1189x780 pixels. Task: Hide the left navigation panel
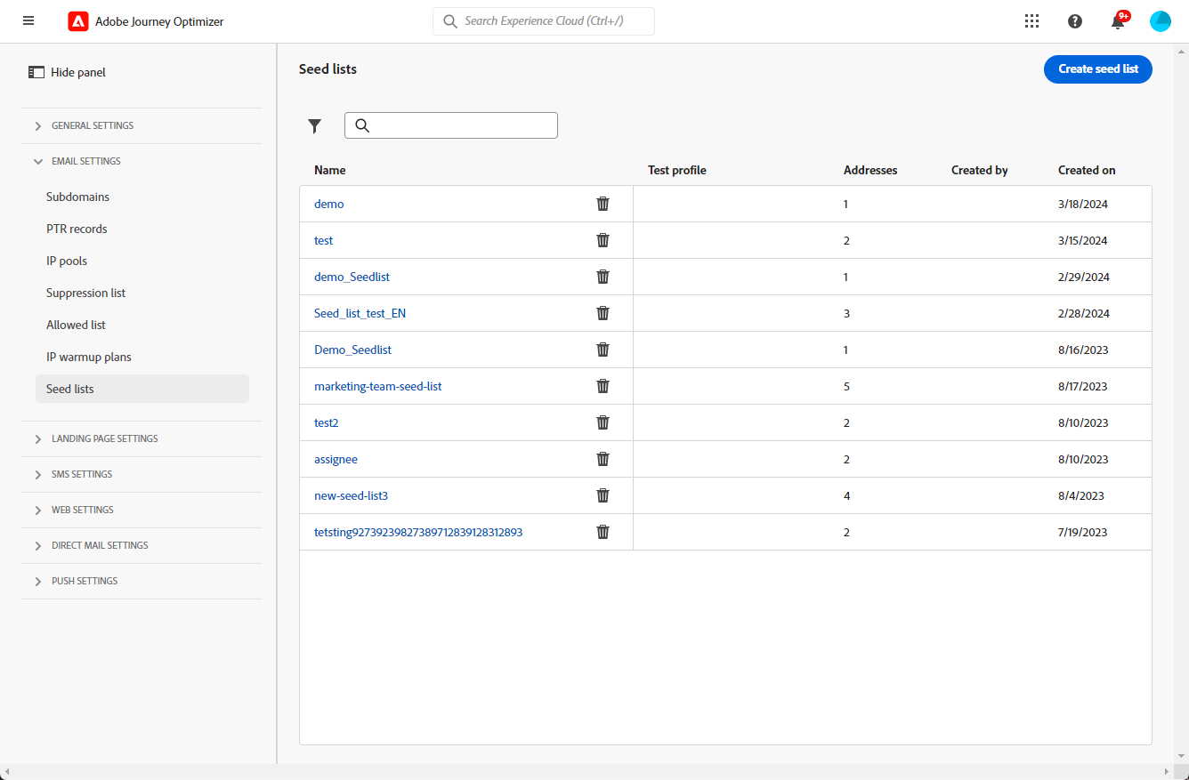[68, 72]
